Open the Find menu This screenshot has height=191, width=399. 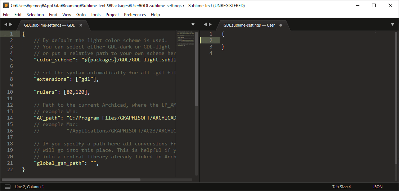pos(53,15)
